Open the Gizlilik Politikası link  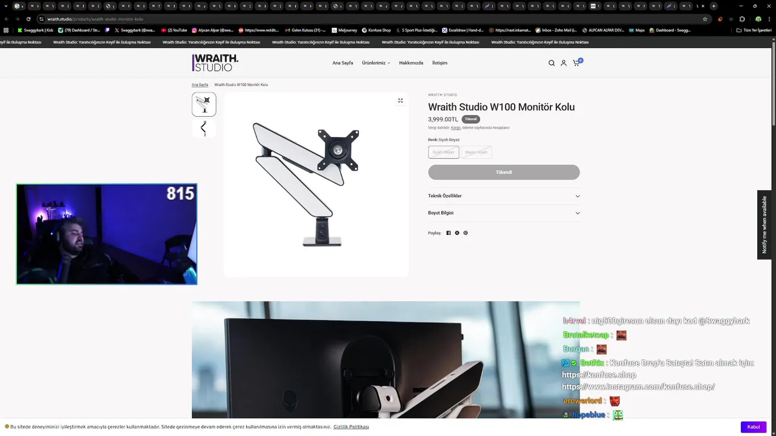point(351,427)
